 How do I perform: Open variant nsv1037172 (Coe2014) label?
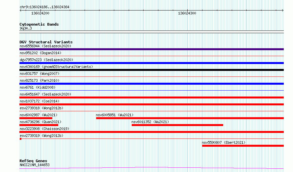40,101
